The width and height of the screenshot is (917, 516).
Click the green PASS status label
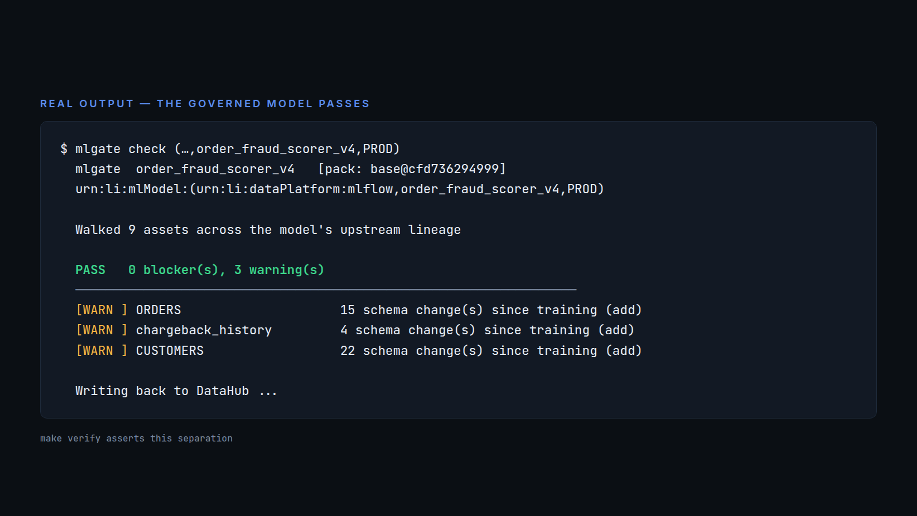point(91,270)
